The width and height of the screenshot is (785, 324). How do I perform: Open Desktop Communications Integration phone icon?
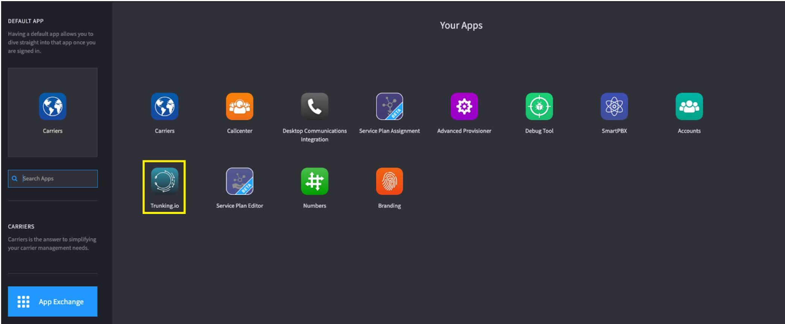click(314, 107)
